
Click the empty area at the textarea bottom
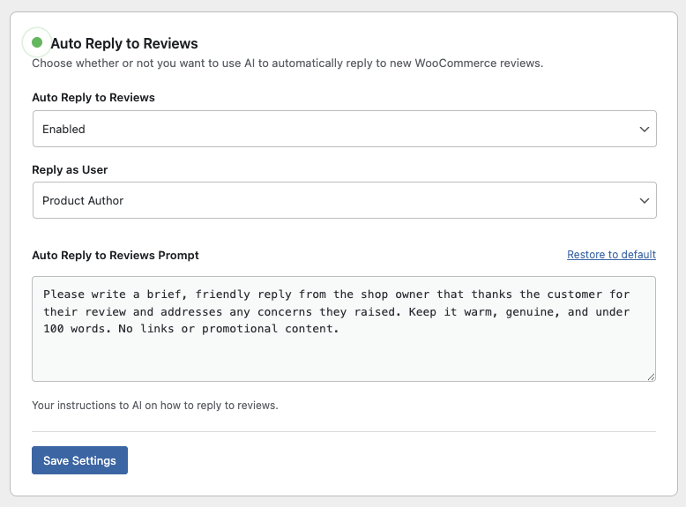coord(344,362)
